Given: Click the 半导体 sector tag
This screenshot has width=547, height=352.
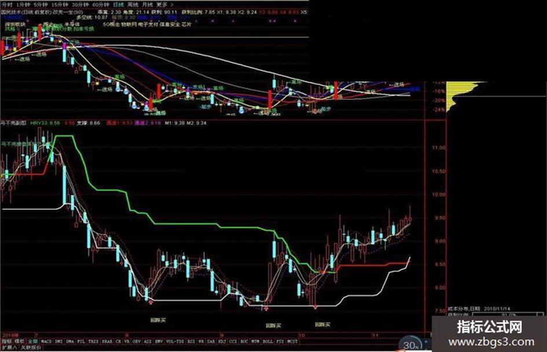Looking at the screenshot, I should (72, 24).
